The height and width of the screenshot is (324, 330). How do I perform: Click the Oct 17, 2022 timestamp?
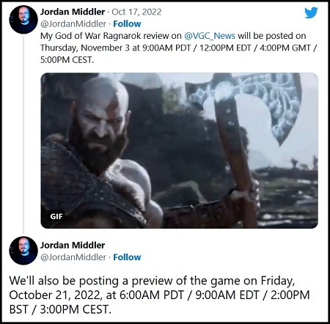(x=136, y=12)
